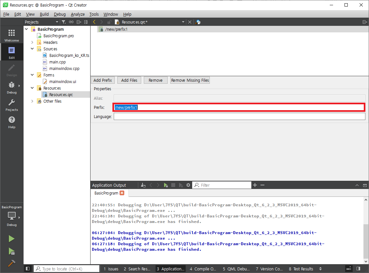Go back in editor history
Screen dimensions: 369x273
(94, 22)
